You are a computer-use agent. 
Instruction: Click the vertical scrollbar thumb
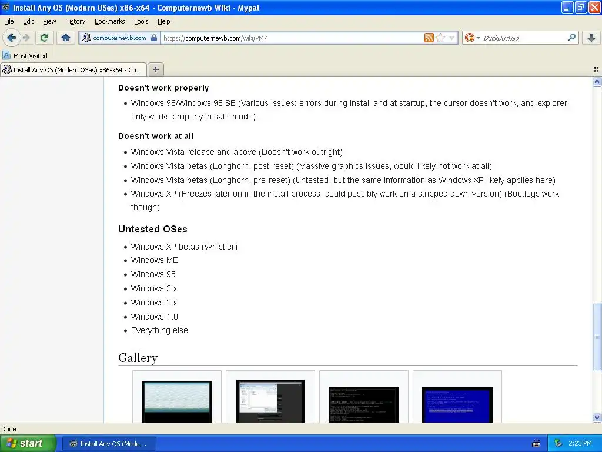pos(597,337)
